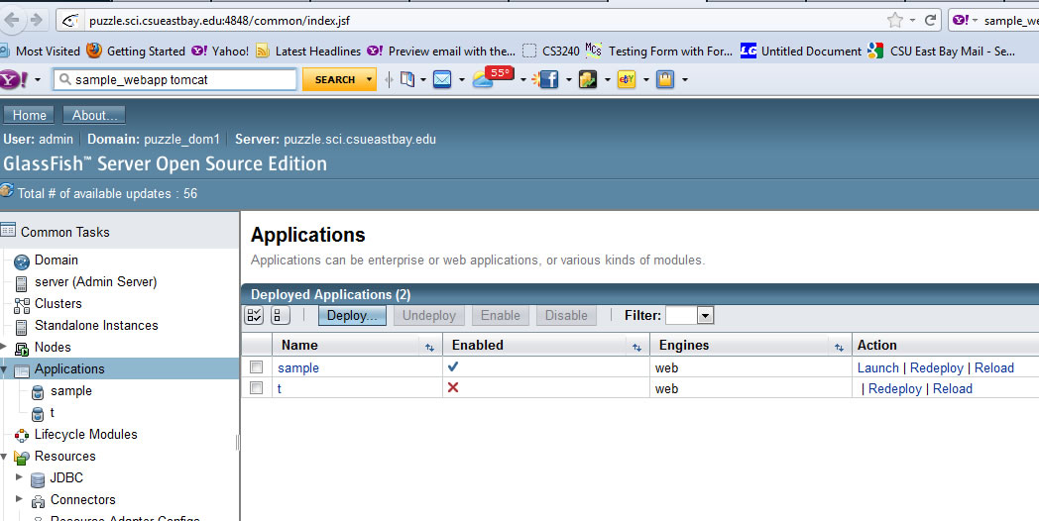Viewport: 1039px width, 521px height.
Task: Click the Facebook icon in Yahoo toolbar
Action: coord(548,79)
